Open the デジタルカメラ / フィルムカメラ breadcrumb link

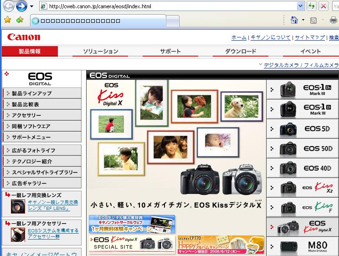click(x=301, y=65)
